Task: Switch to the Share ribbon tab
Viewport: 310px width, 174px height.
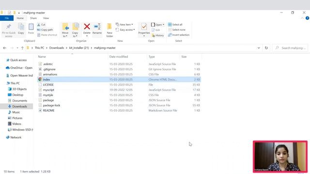Action: click(x=33, y=18)
